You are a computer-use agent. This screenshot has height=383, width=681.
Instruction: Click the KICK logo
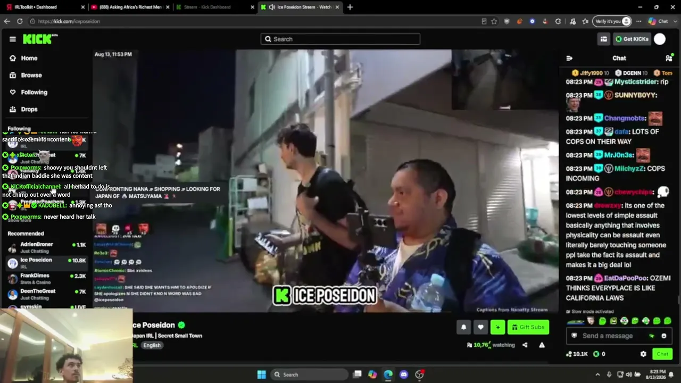[40, 39]
